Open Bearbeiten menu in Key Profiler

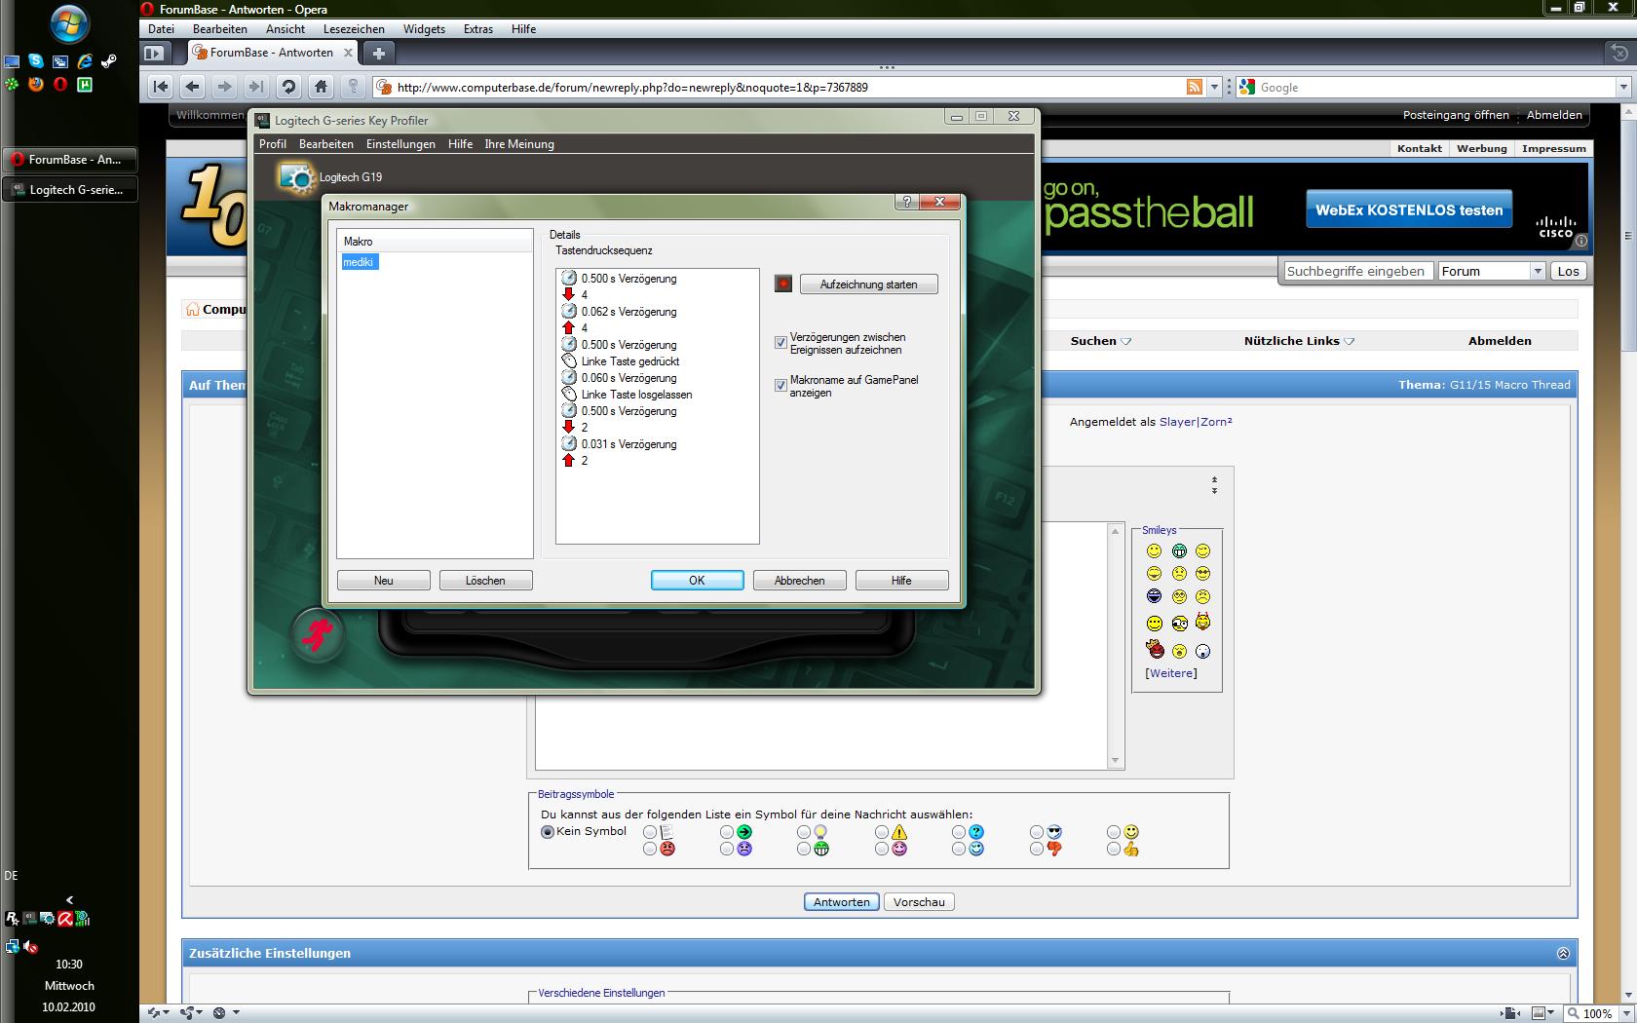(x=326, y=144)
